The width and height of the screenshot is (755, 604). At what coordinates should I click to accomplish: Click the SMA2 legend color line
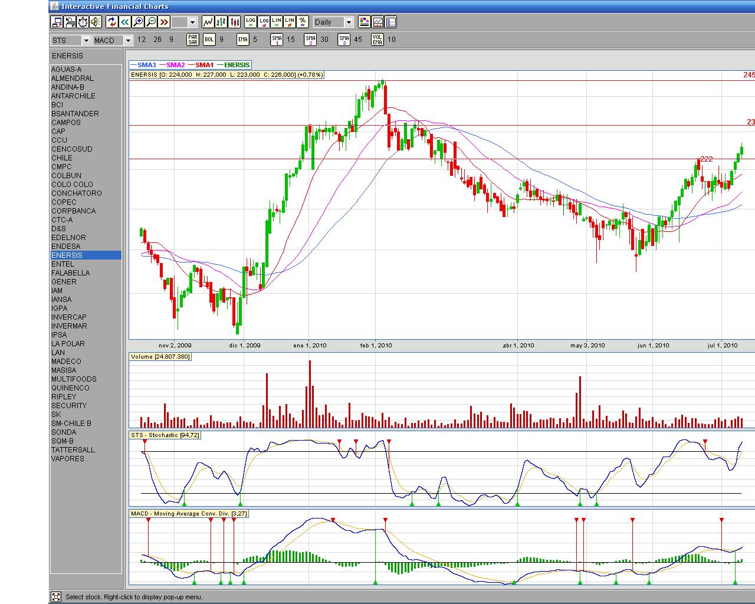pos(162,65)
